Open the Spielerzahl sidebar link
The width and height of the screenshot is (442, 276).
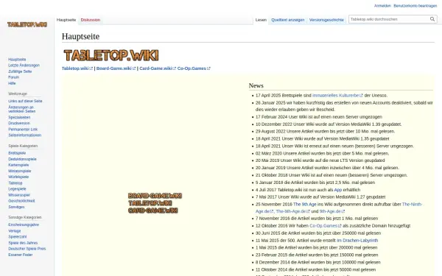coord(18,237)
